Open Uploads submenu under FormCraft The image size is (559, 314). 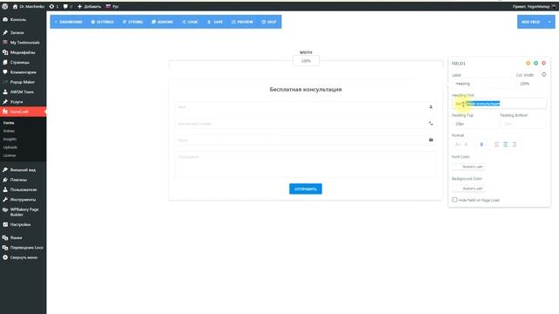10,147
